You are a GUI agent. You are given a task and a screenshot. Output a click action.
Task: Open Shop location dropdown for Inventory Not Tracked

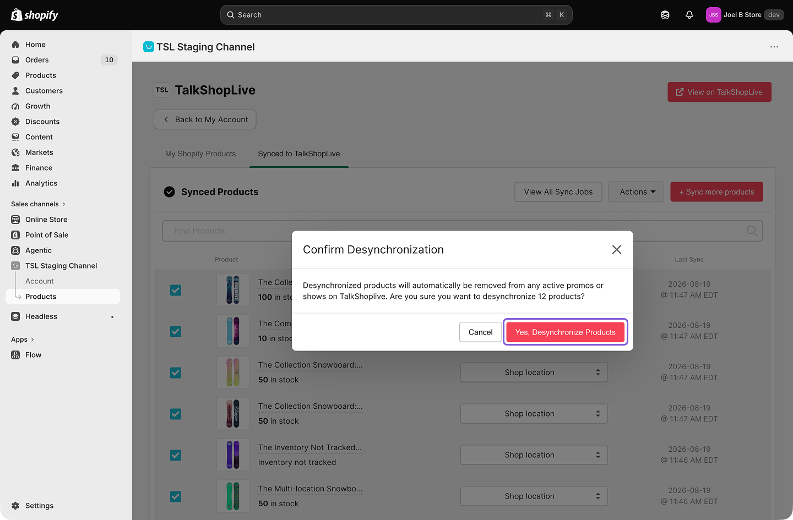(534, 455)
